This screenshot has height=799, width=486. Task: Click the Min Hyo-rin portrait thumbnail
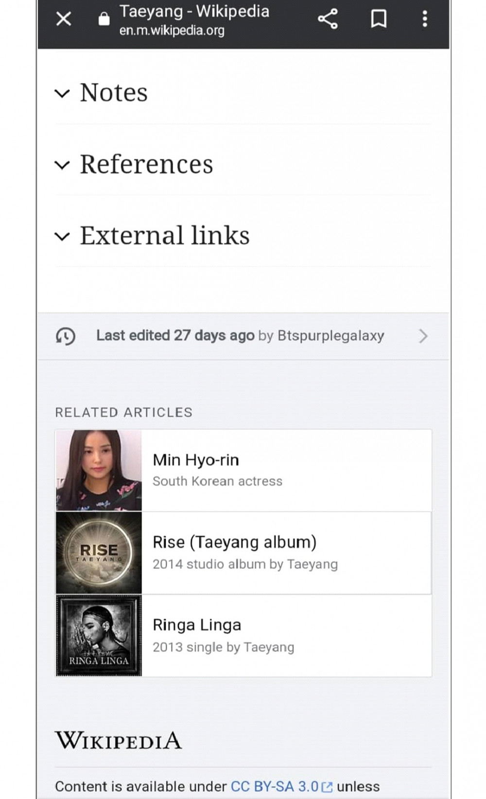point(99,470)
